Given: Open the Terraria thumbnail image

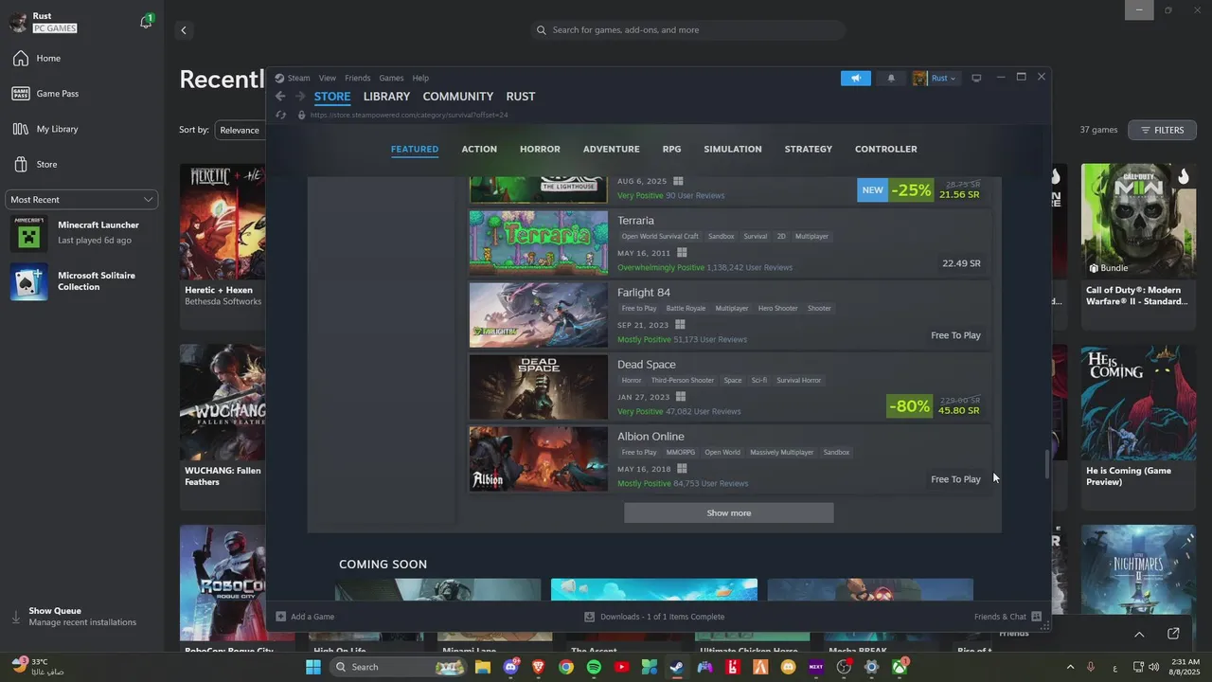Looking at the screenshot, I should [539, 242].
